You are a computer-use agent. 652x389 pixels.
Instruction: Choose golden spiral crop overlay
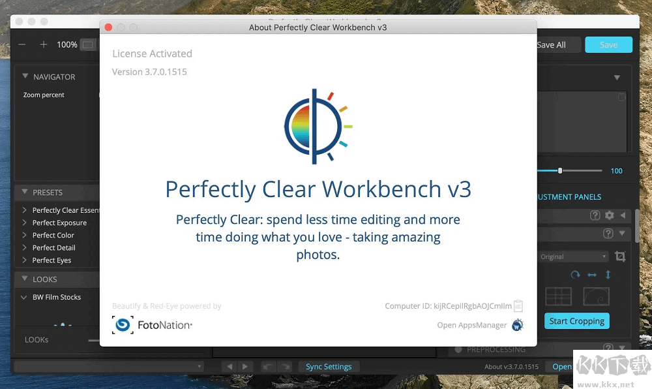[597, 296]
